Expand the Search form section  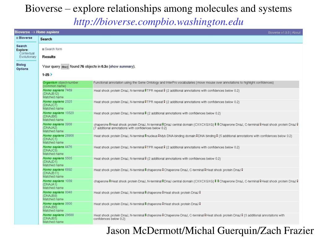43,49
